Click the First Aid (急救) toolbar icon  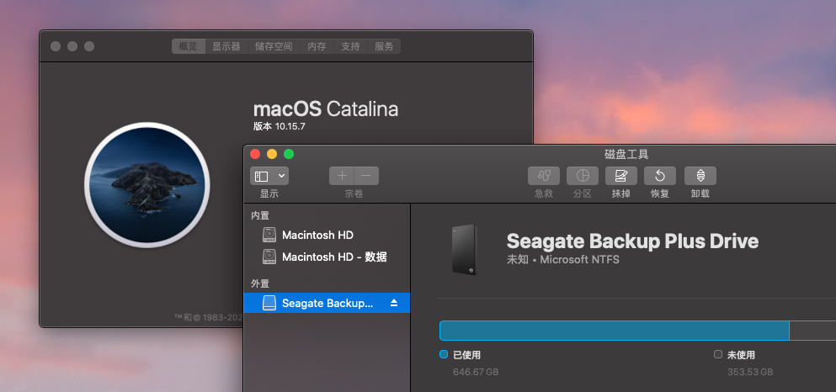pyautogui.click(x=543, y=176)
